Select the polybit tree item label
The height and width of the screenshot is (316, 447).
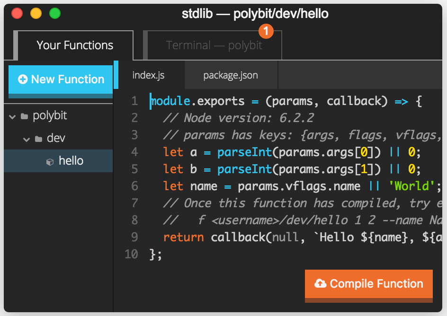pos(50,116)
